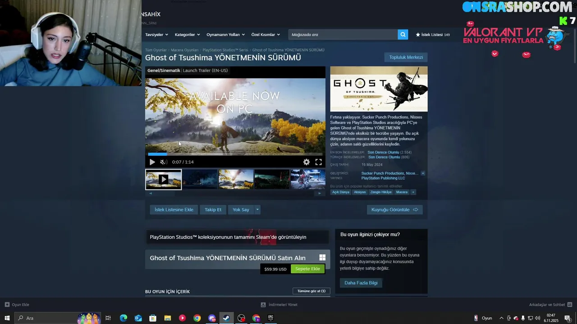577x324 pixels.
Task: Open Task View in taskbar
Action: point(108,318)
